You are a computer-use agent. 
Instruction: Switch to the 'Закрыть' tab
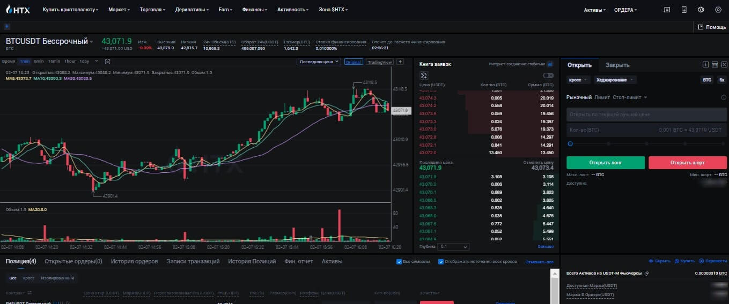click(617, 65)
